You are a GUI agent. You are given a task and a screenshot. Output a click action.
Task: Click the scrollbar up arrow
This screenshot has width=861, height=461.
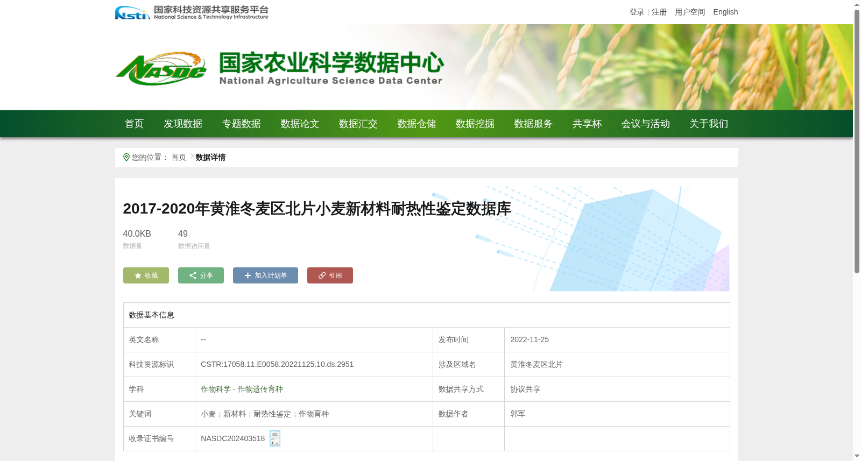tap(857, 4)
